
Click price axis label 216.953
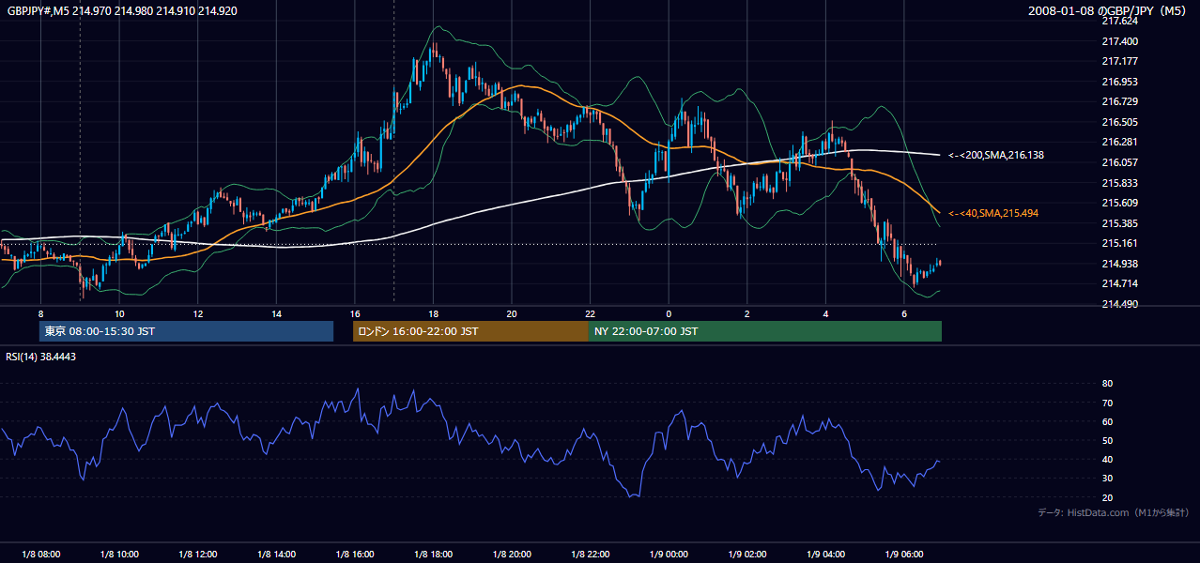(x=1119, y=82)
